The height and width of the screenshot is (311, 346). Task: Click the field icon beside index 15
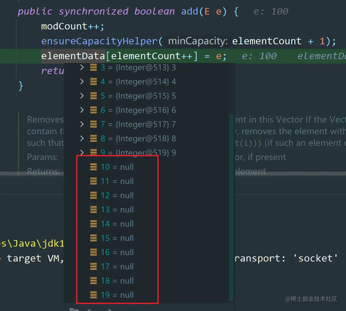94,238
